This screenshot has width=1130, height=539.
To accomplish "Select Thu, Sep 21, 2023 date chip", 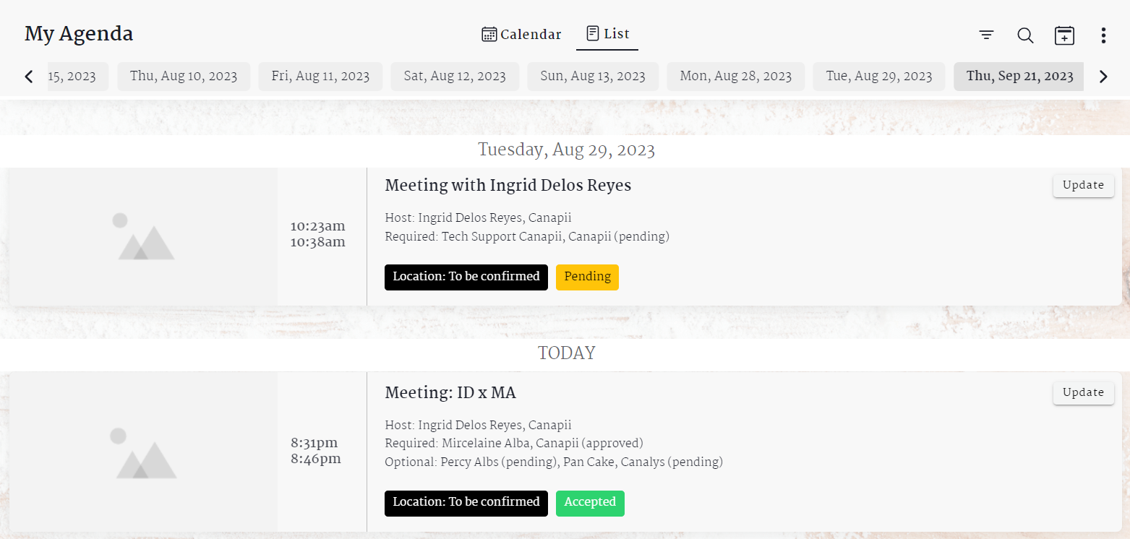I will click(1019, 76).
